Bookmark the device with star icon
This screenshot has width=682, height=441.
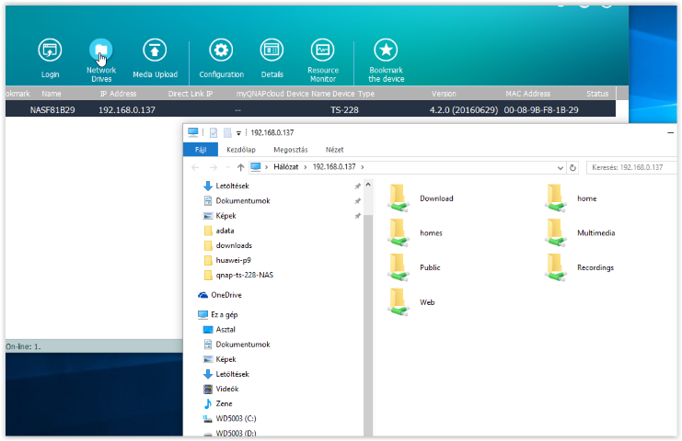tap(387, 51)
